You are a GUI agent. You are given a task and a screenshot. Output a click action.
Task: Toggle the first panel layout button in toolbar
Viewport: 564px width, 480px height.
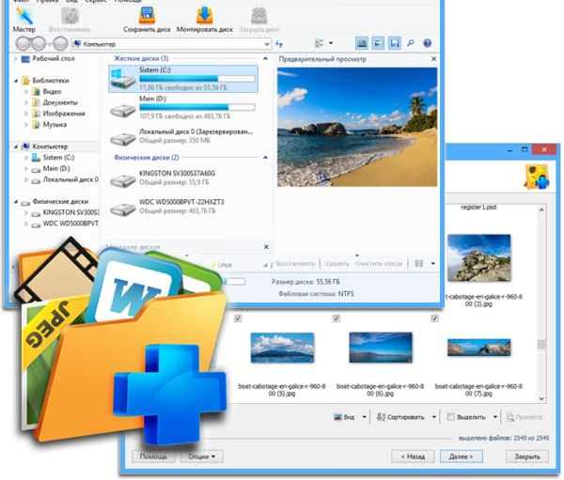362,43
